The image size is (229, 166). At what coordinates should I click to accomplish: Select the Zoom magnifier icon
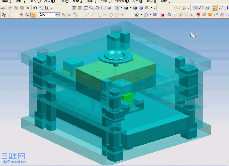click(x=92, y=8)
